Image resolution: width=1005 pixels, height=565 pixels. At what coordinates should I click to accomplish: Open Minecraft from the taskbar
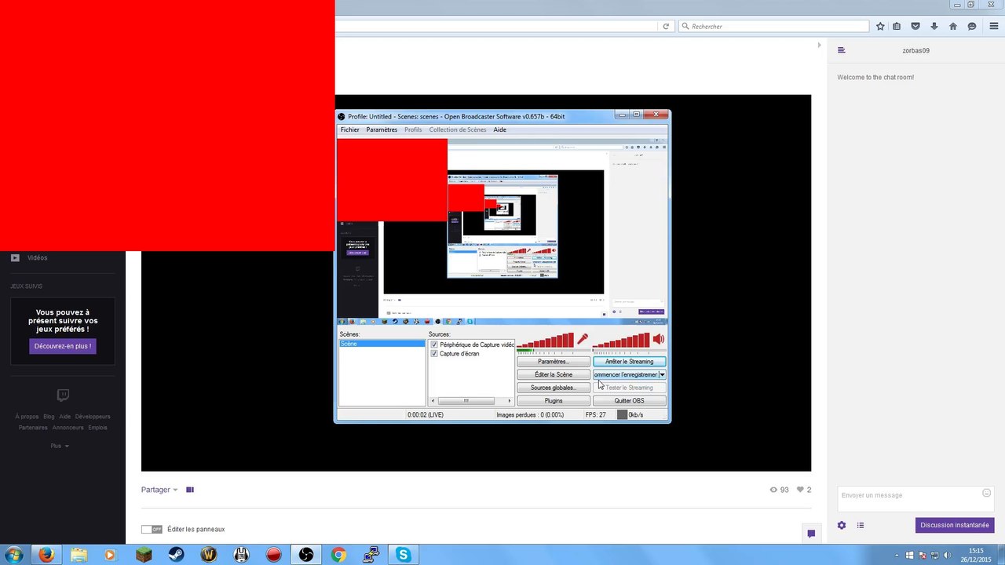(143, 555)
